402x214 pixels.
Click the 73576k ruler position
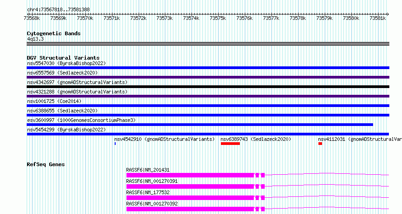click(244, 18)
